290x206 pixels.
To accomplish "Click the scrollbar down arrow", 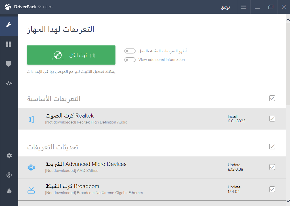I will coord(288,201).
